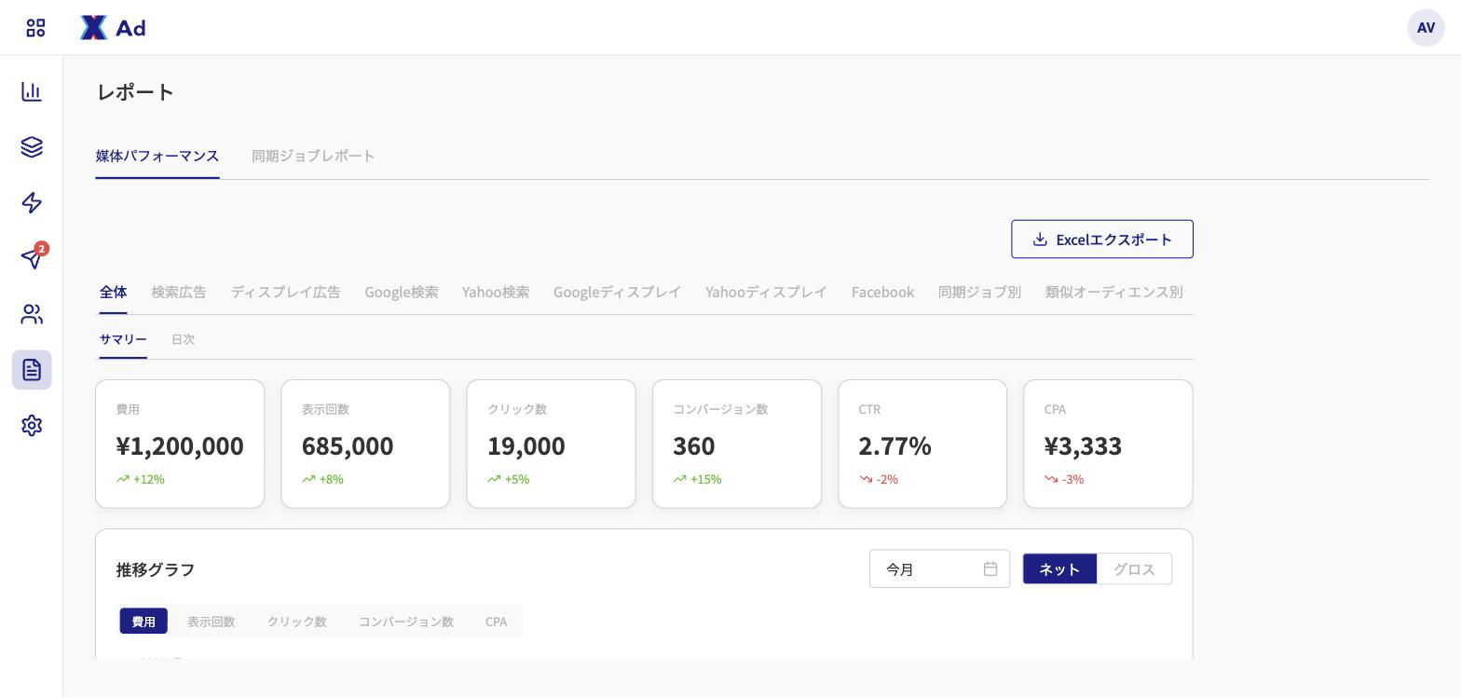The image size is (1461, 698).
Task: Click calendar icon in the 今月 date field
Action: [990, 568]
